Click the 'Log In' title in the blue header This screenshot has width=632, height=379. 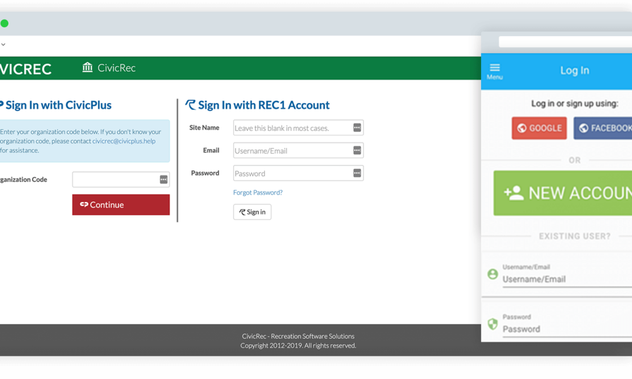pyautogui.click(x=574, y=71)
